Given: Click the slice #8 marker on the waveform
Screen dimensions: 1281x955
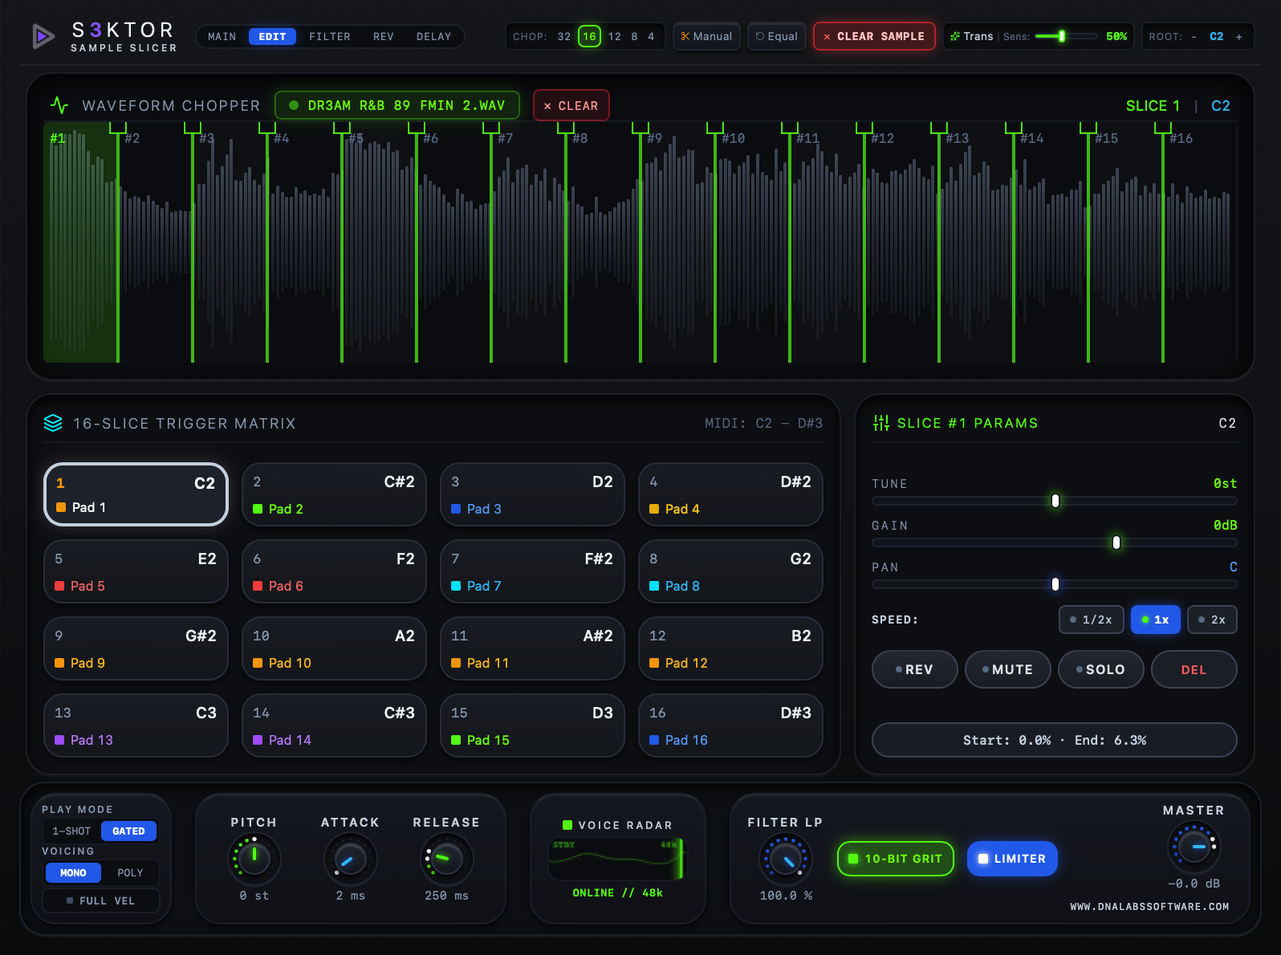Looking at the screenshot, I should click(566, 128).
